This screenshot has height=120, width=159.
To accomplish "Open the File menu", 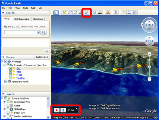I will coord(4,8).
